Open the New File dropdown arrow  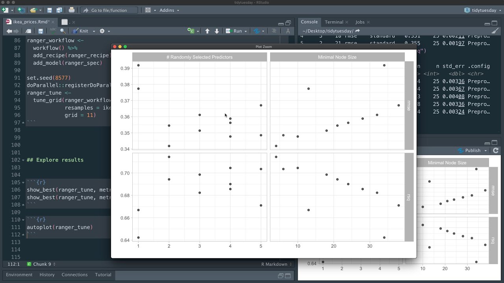(x=12, y=10)
